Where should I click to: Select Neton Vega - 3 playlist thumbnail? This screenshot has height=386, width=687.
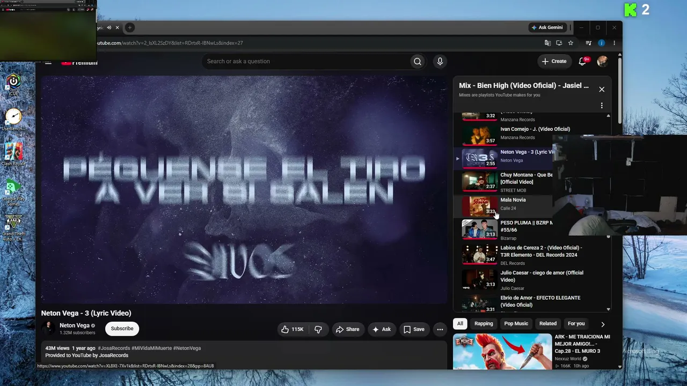click(479, 158)
